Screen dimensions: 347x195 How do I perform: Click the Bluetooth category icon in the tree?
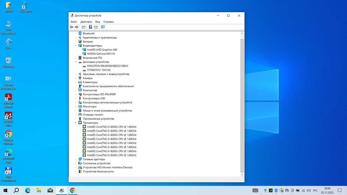(x=80, y=33)
